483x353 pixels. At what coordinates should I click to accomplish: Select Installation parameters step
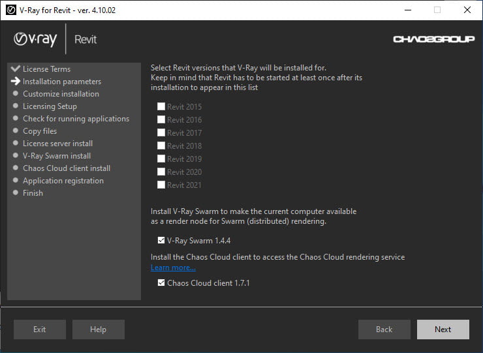(x=62, y=82)
